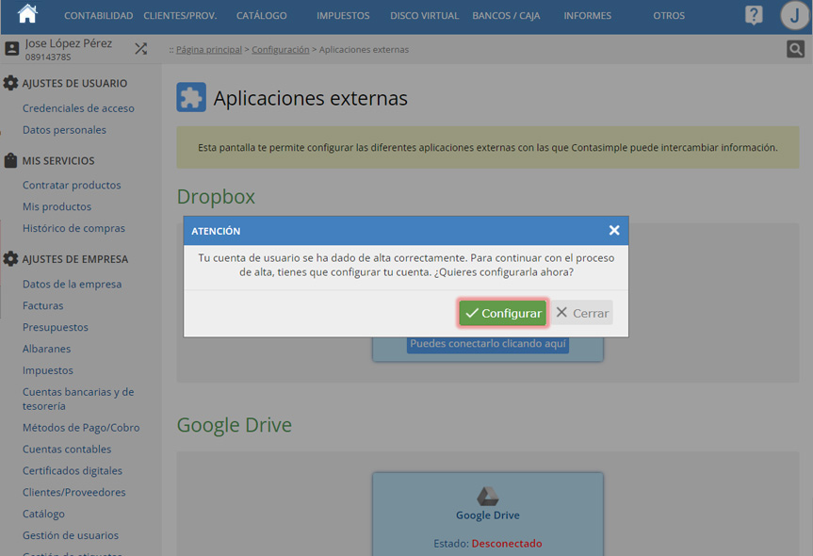Open Datos de la empresa

pyautogui.click(x=73, y=285)
